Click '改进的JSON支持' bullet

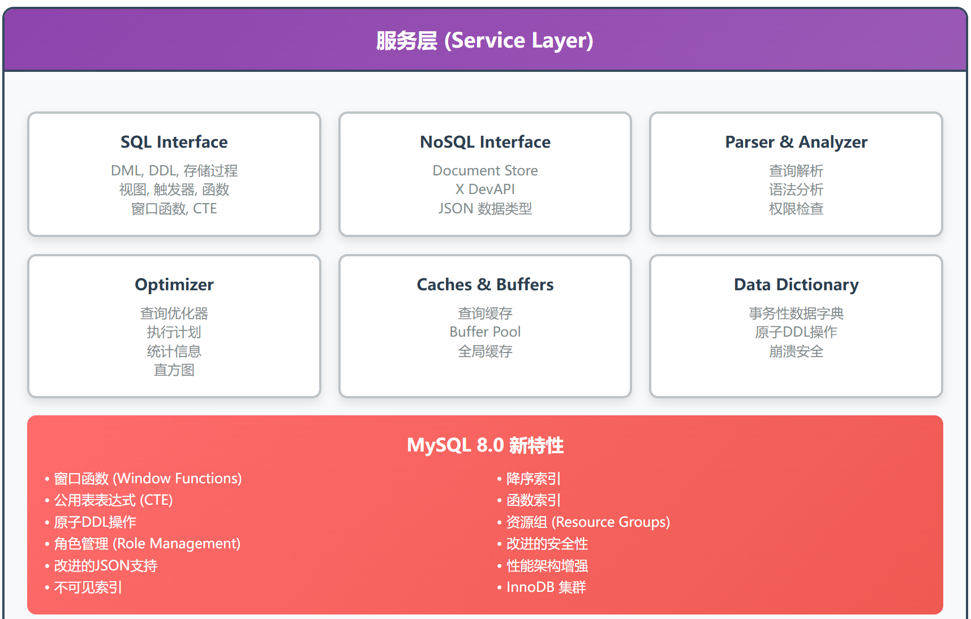click(101, 566)
